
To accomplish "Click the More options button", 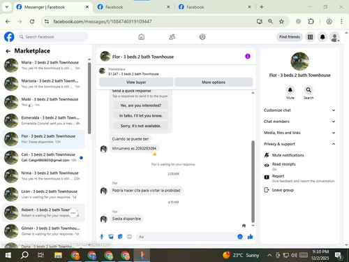I will pos(214,82).
